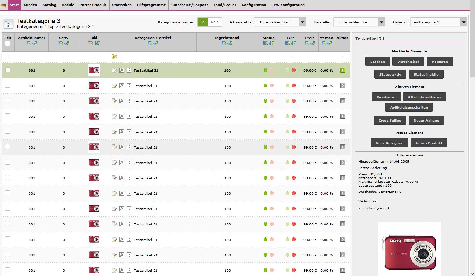
Task: Click green arrow action icon in highlighted row
Action: (342, 70)
